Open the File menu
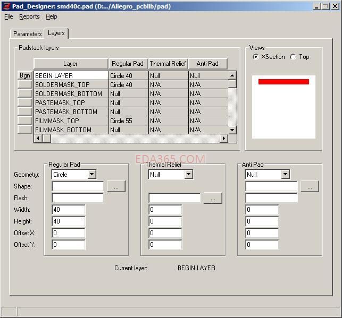This screenshot has width=342, height=318. tap(9, 16)
